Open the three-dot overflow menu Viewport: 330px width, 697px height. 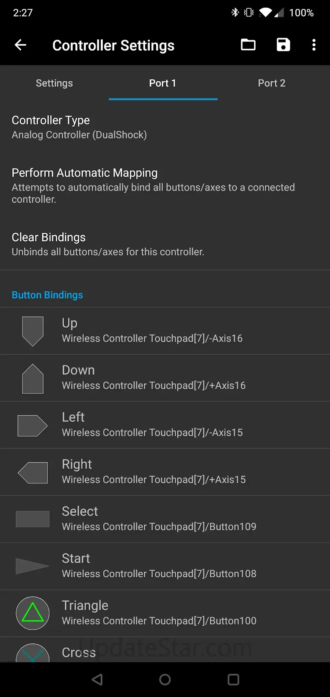pyautogui.click(x=313, y=45)
